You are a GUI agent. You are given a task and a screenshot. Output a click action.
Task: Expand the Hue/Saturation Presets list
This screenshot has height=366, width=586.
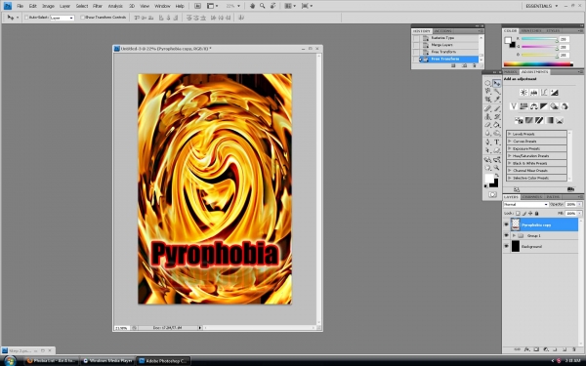pos(509,156)
